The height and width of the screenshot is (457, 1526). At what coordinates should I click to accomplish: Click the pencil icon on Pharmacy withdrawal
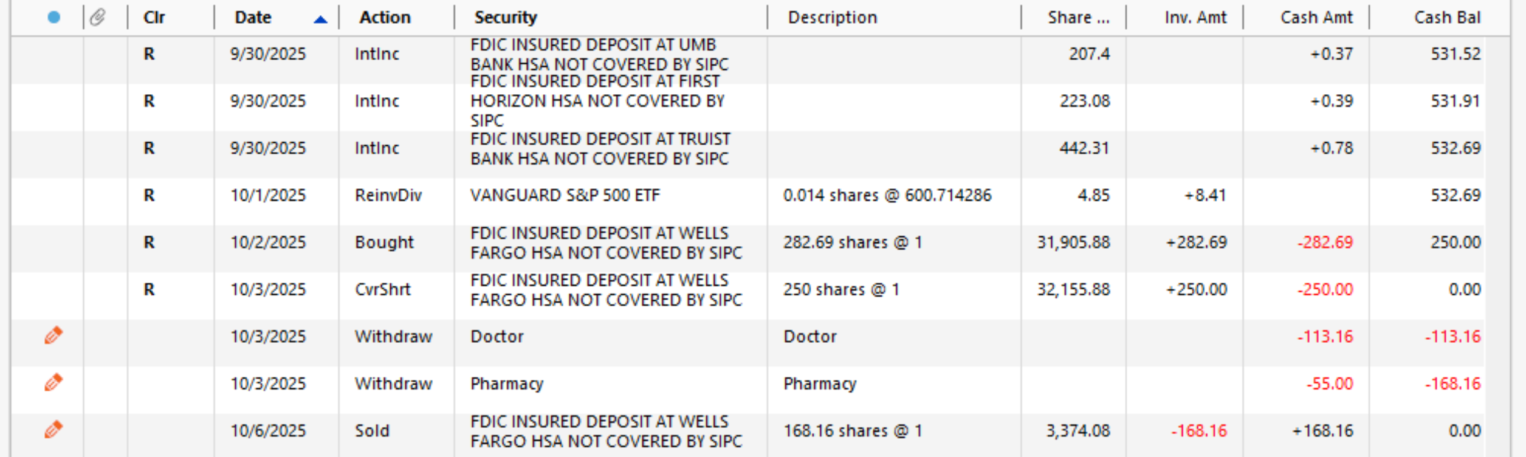(53, 382)
